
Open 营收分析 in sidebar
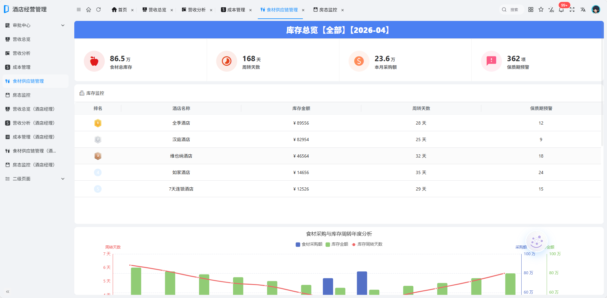(x=36, y=53)
